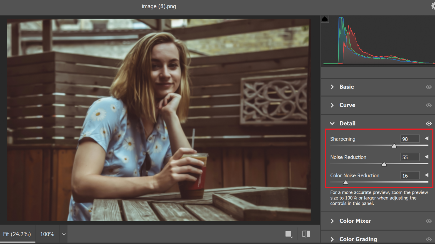This screenshot has width=435, height=244.
Task: Set preview zoom to 100%
Action: pos(47,234)
